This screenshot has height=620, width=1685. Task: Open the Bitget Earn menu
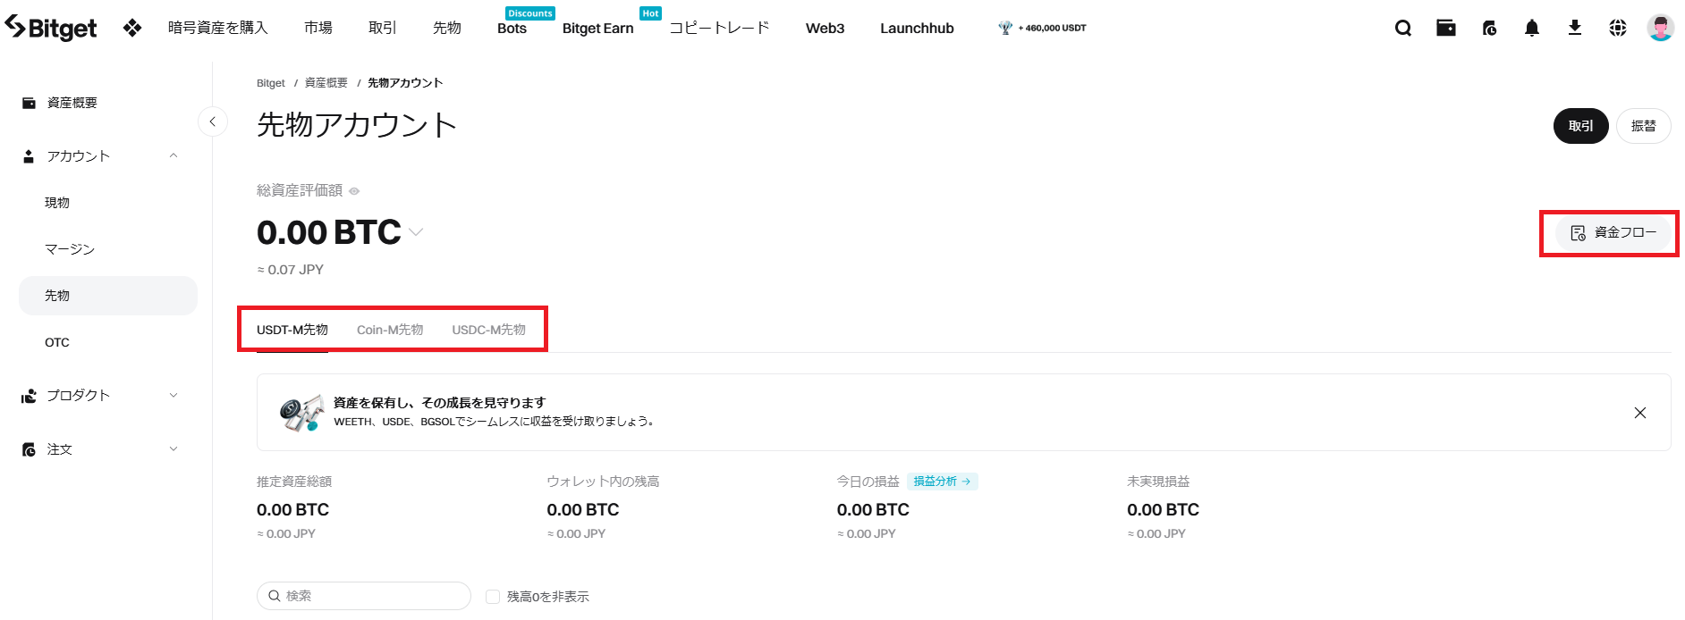(x=598, y=28)
